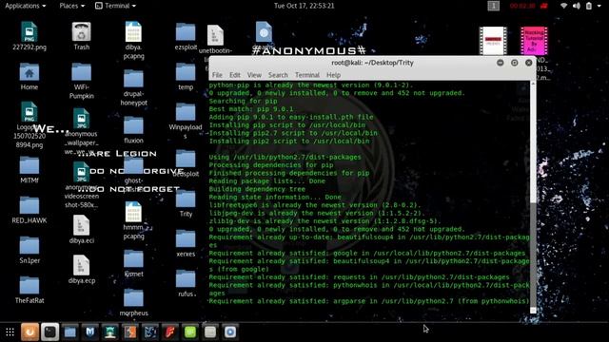Open the View menu in terminal window
The image size is (609, 342).
pos(254,75)
